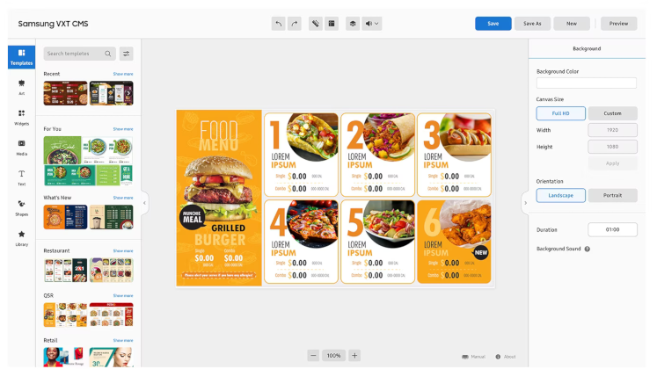Open the layers stack icon in toolbar
The width and height of the screenshot is (657, 369).
[x=353, y=24]
